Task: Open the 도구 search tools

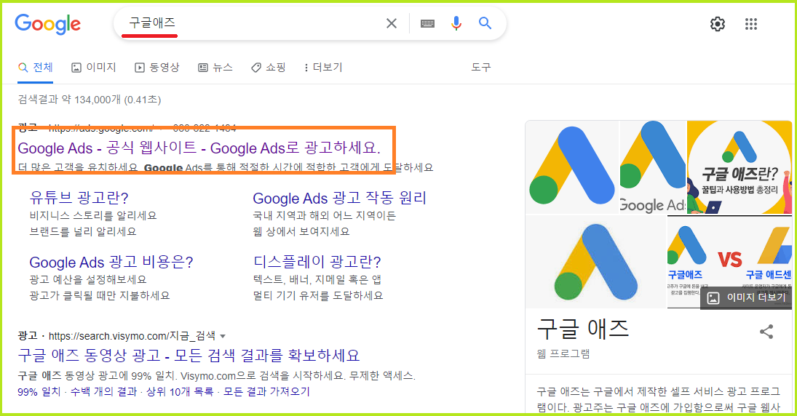Action: (481, 68)
